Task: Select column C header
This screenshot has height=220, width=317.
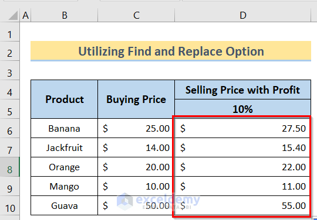Action: (x=136, y=15)
